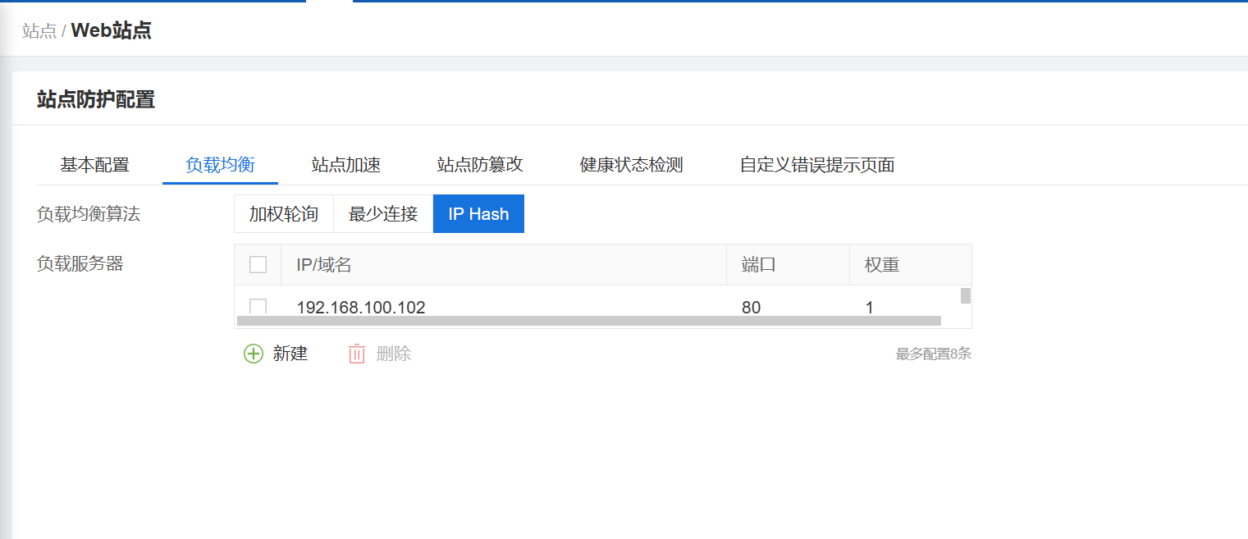The image size is (1248, 539).
Task: Switch to the 自定义错误提示页面 tab
Action: tap(816, 165)
